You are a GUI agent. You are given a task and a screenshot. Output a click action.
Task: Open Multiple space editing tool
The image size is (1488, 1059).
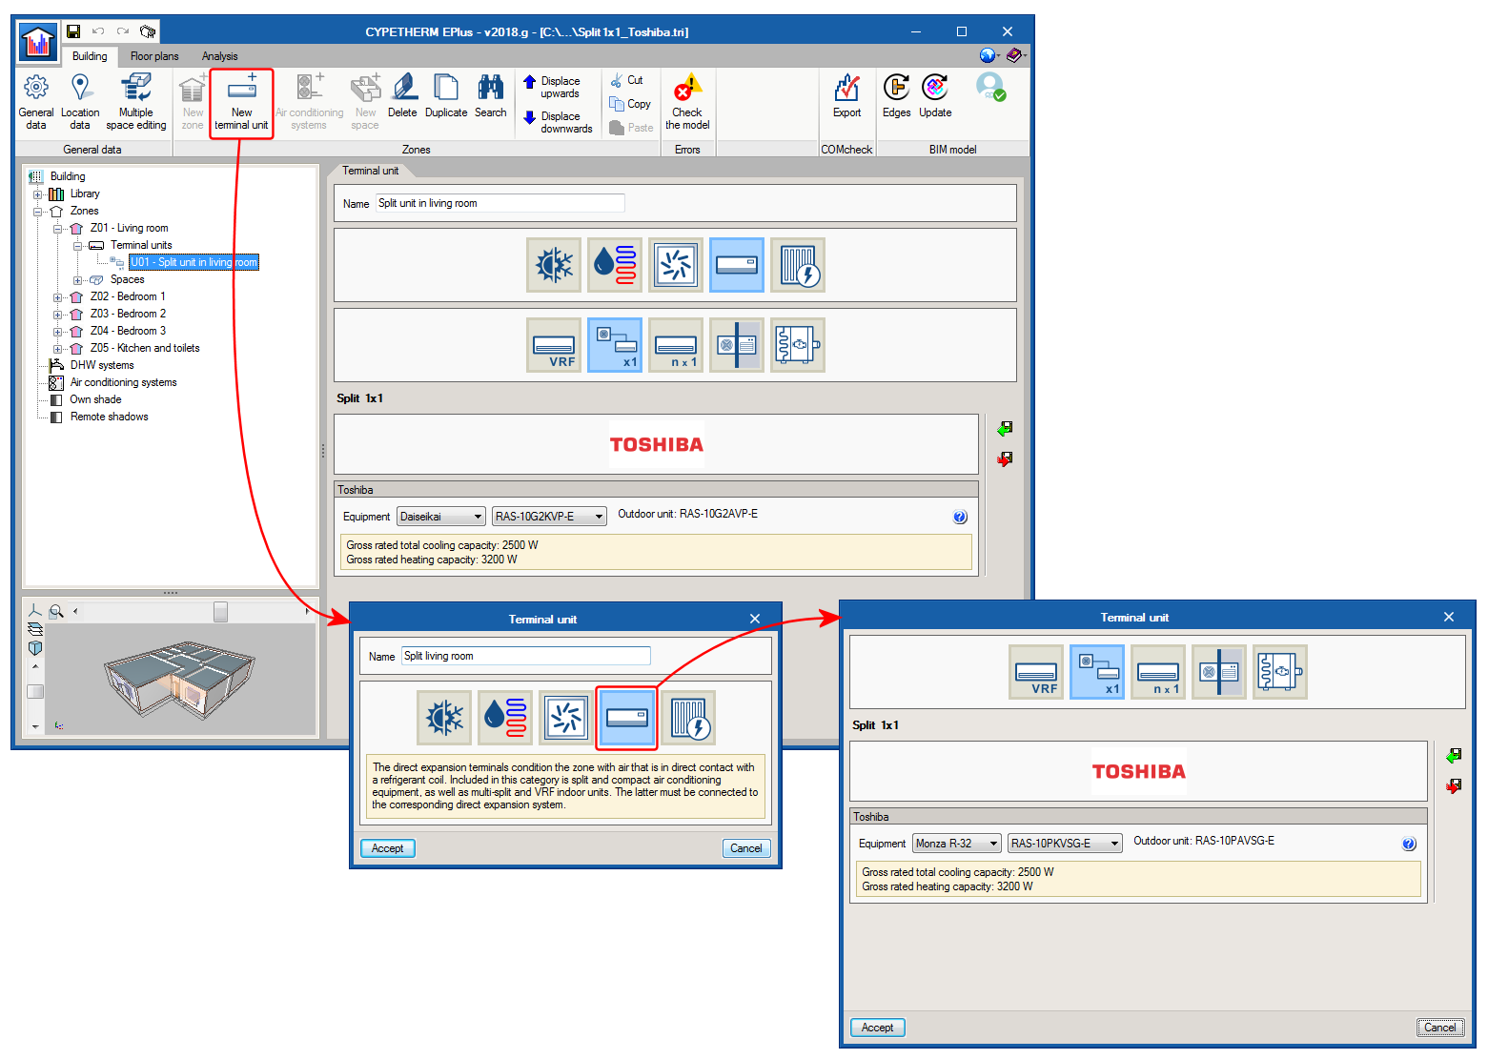pos(136,102)
